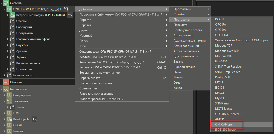Choose Сообщение Тревога submenu item
The image size is (274, 134).
coord(190,30)
